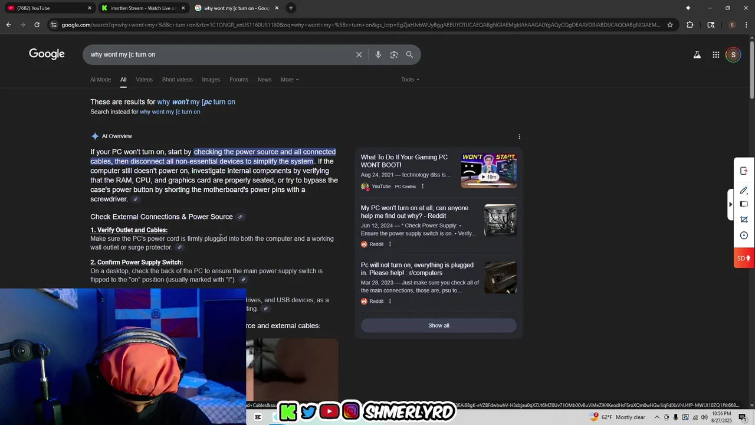Click the page vertical scrollbar thumb
This screenshot has width=755, height=425.
click(751, 70)
